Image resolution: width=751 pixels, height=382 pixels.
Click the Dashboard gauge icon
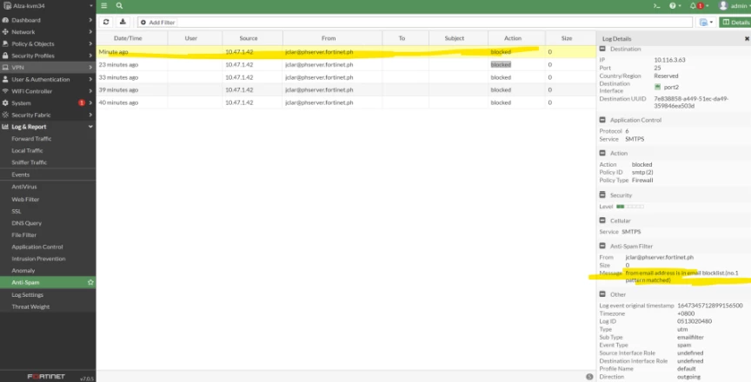point(5,20)
